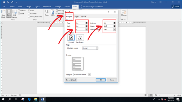This screenshot has width=182, height=102.
Task: Customize Quick Access Toolbar dropdown arrow
Action: tap(16, 2)
